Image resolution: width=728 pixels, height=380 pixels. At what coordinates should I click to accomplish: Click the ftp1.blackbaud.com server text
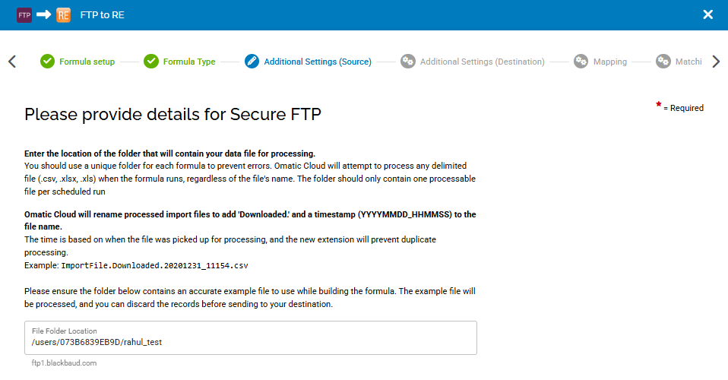pyautogui.click(x=64, y=363)
